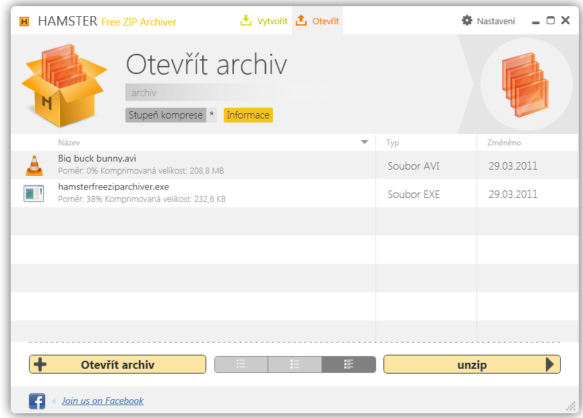
Task: Click the Otevřít archiv button
Action: (117, 364)
